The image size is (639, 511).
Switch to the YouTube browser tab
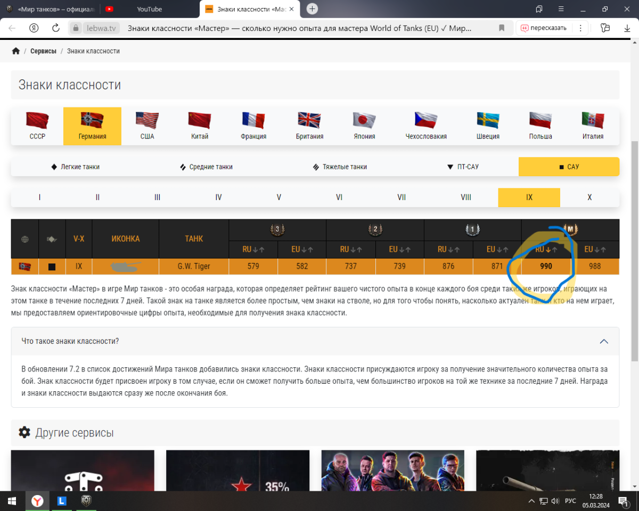click(149, 9)
